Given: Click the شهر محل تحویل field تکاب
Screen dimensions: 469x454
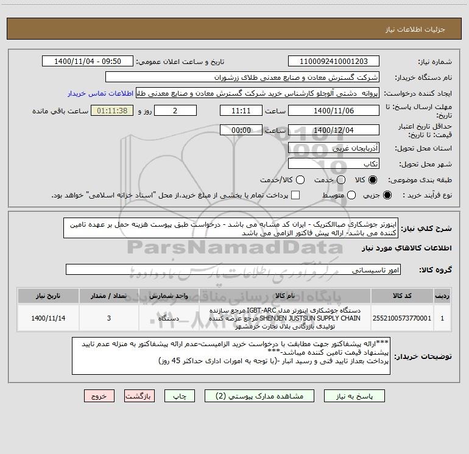Looking at the screenshot, I should click(334, 164).
